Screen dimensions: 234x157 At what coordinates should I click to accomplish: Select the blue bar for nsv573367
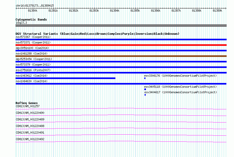121,40
